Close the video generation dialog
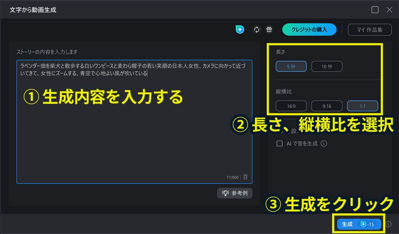399x234 pixels. [389, 10]
